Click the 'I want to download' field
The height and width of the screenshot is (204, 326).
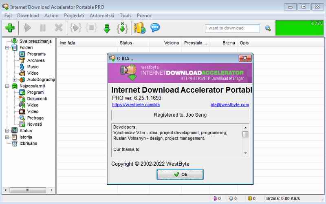pyautogui.click(x=232, y=28)
